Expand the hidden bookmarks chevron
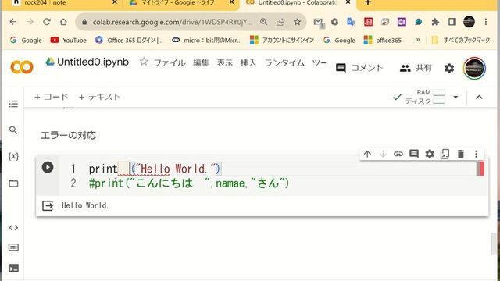Image resolution: width=500 pixels, height=281 pixels. tap(418, 40)
